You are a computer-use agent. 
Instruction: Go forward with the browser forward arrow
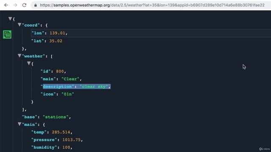pyautogui.click(x=15, y=5)
